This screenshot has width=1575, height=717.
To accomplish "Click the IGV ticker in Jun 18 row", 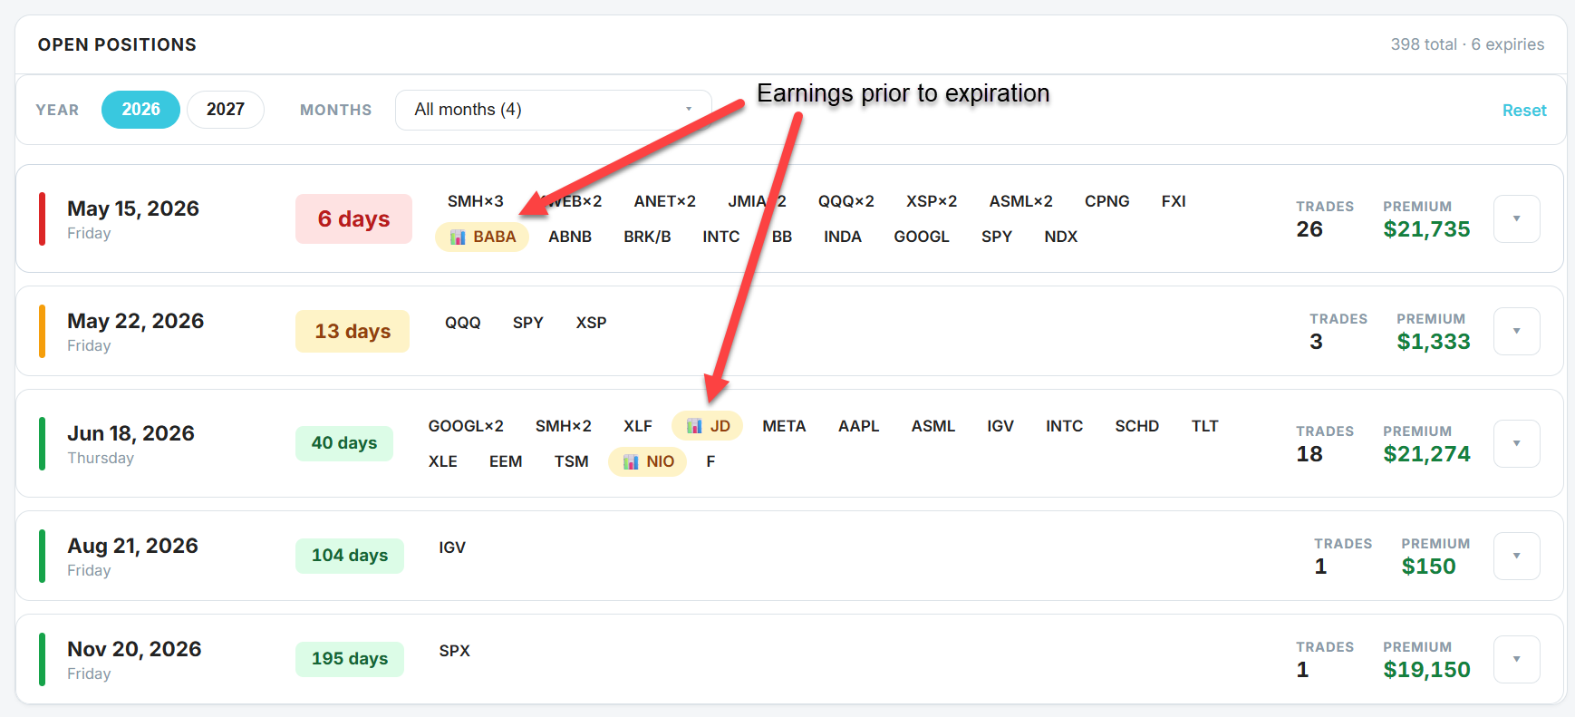I will (x=1000, y=426).
